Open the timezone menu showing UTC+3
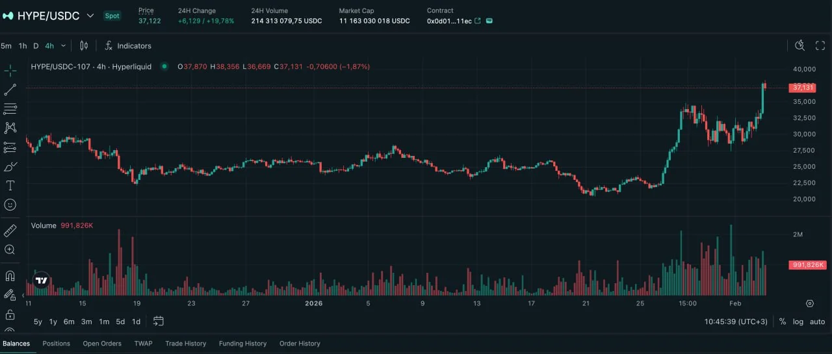832x354 pixels. (x=736, y=322)
